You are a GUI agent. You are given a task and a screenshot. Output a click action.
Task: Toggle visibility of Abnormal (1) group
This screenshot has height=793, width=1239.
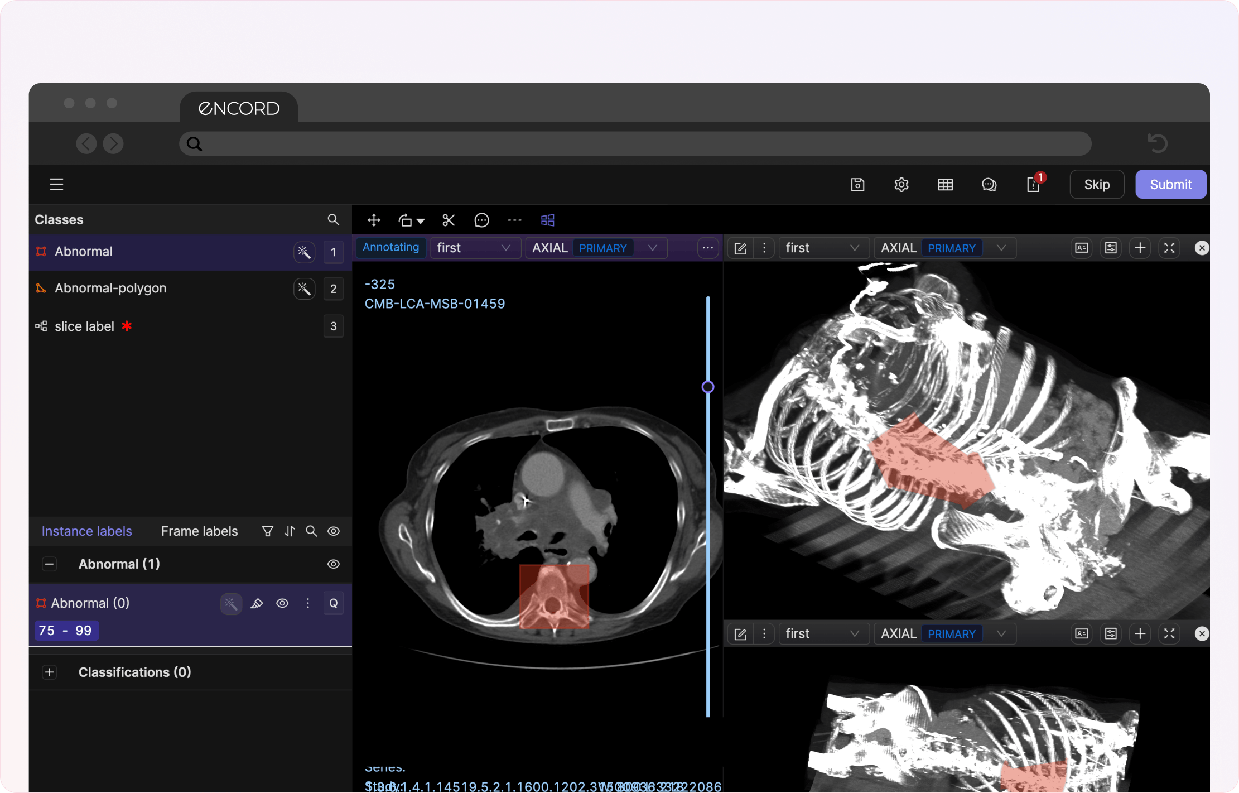point(333,564)
